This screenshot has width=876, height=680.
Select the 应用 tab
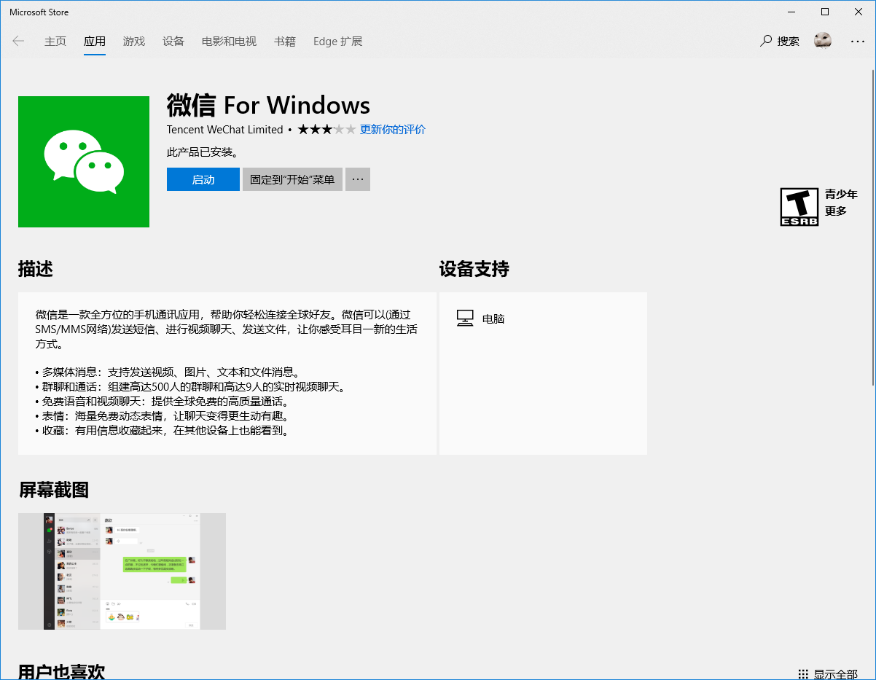95,42
